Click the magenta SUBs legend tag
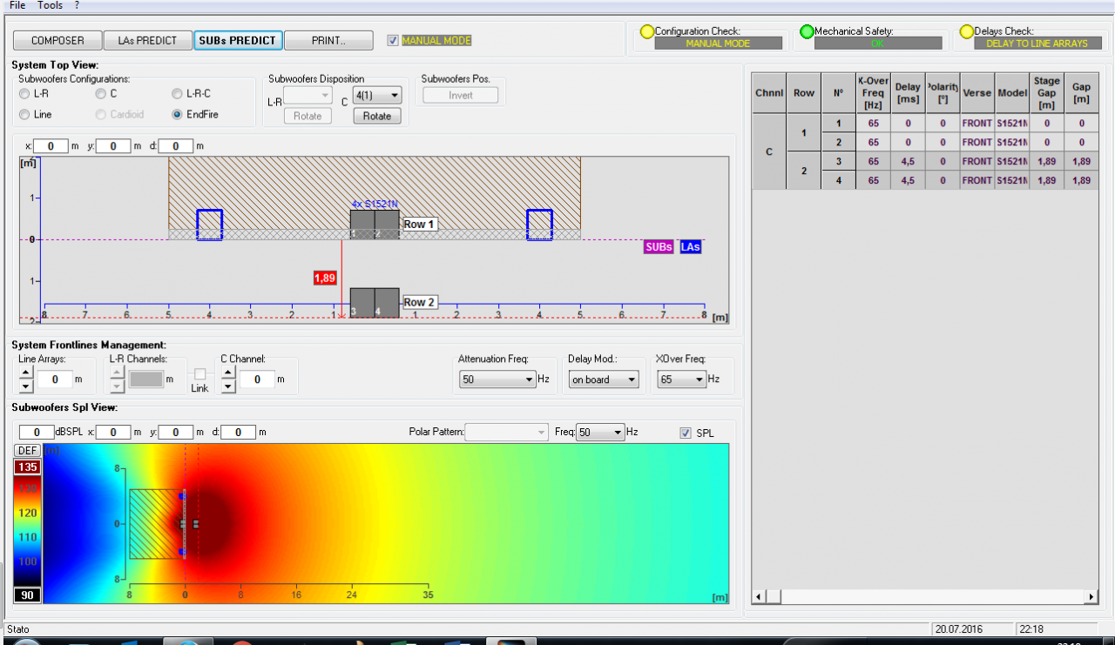 point(659,247)
